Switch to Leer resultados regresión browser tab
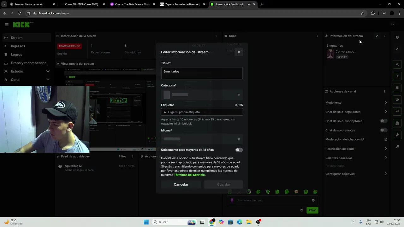The height and width of the screenshot is (227, 404). tap(32, 4)
